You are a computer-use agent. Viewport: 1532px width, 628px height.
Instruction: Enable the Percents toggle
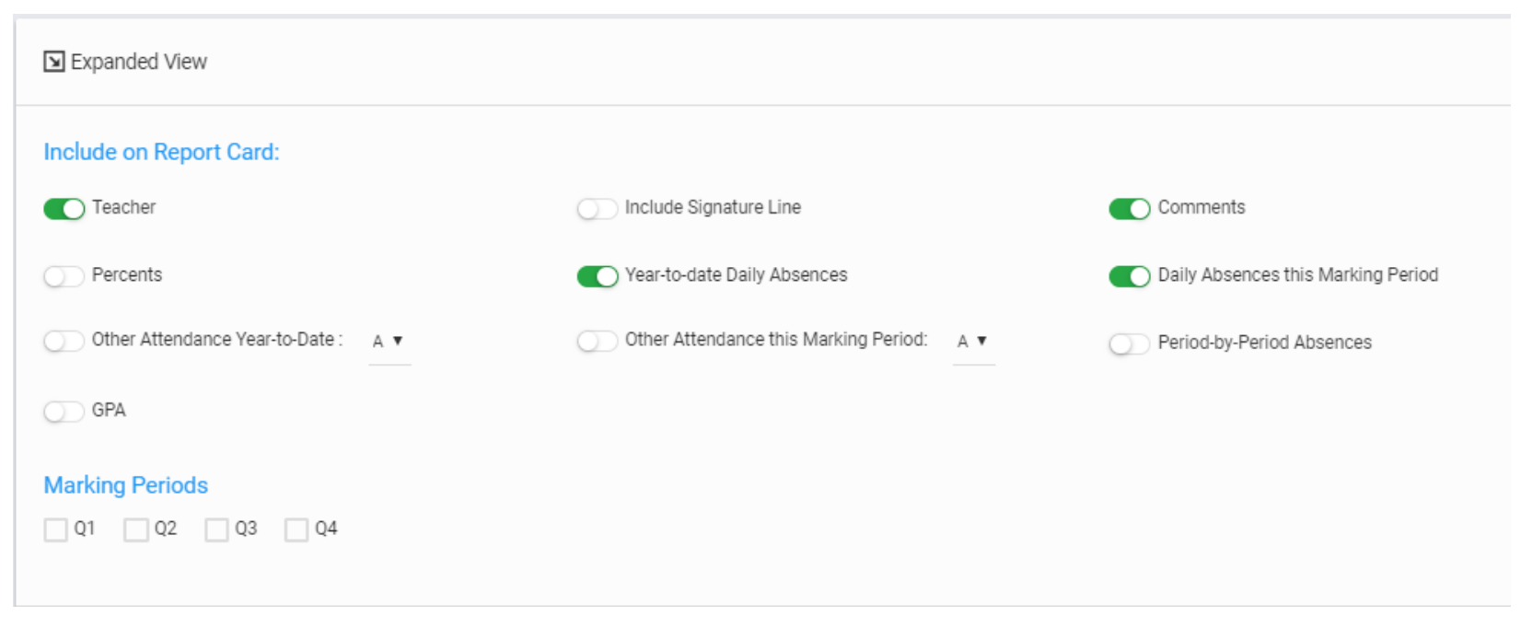coord(64,276)
